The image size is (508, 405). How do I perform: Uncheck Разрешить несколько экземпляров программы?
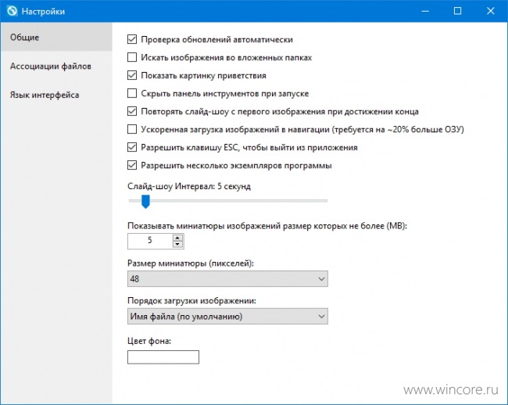click(132, 165)
